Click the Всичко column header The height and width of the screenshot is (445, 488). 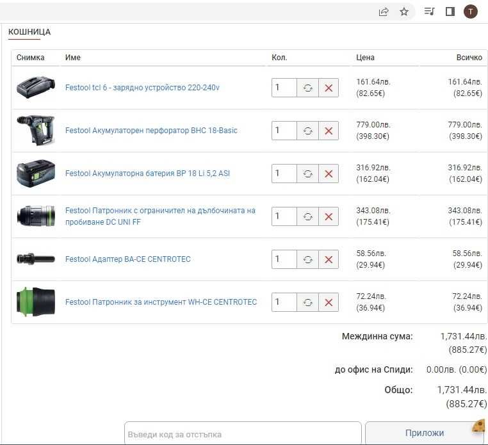coord(469,58)
